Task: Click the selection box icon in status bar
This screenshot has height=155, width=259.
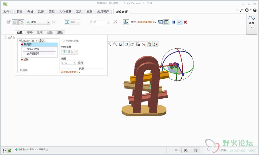Action: (196, 150)
